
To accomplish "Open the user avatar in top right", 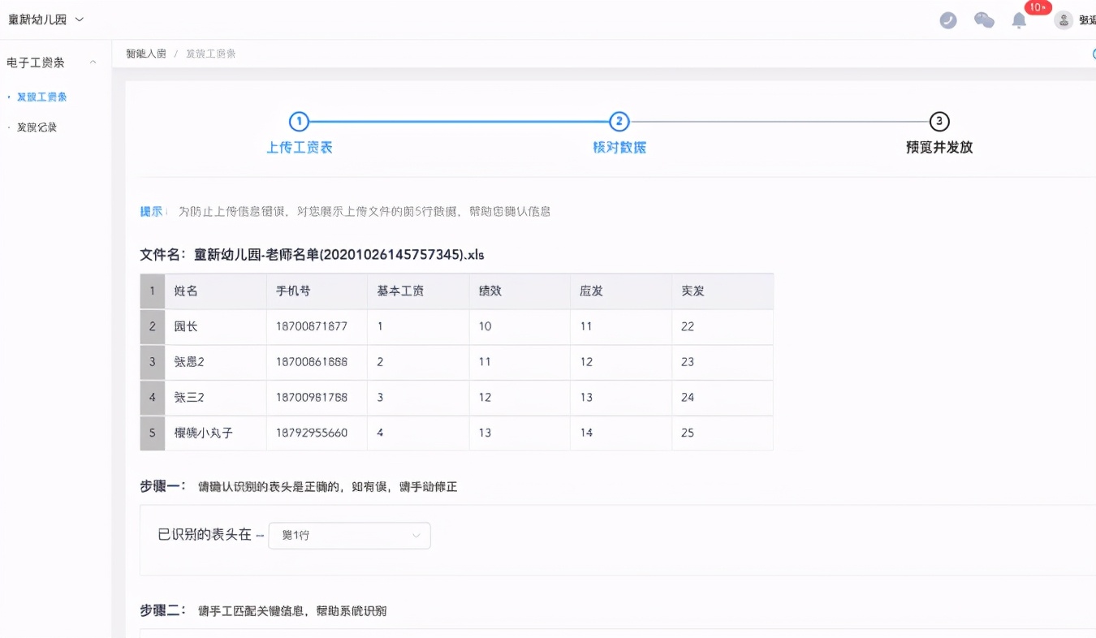I will [x=1064, y=20].
